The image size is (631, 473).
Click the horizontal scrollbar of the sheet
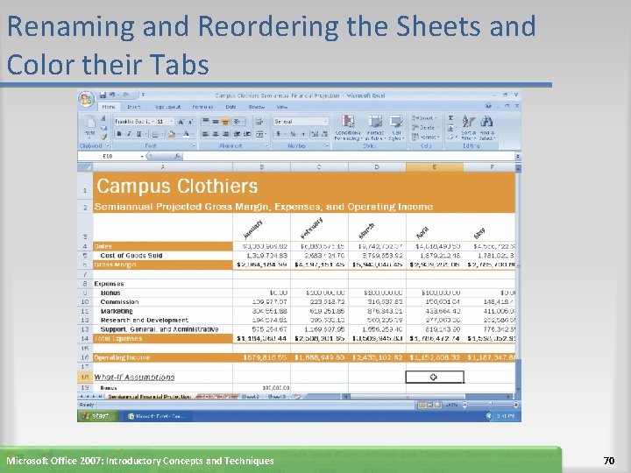tap(428, 397)
